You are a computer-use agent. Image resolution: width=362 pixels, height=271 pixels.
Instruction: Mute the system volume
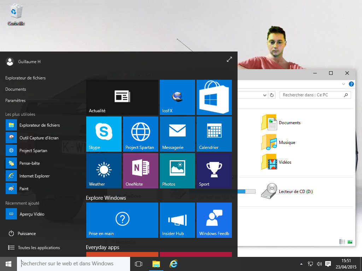click(x=319, y=264)
